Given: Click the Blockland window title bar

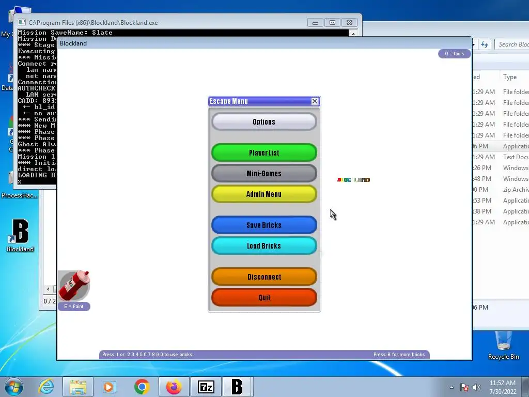Looking at the screenshot, I should tap(264, 43).
